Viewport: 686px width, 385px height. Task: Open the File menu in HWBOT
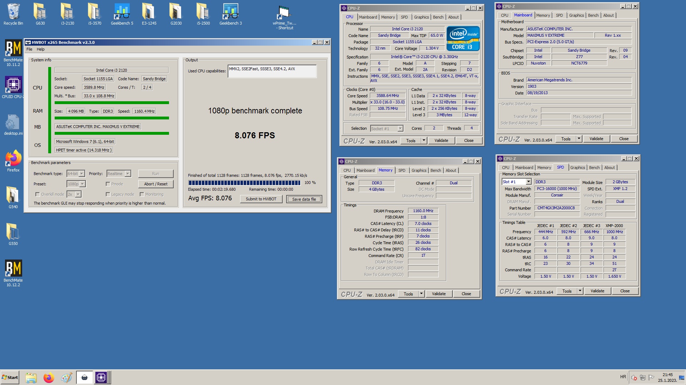pyautogui.click(x=29, y=49)
